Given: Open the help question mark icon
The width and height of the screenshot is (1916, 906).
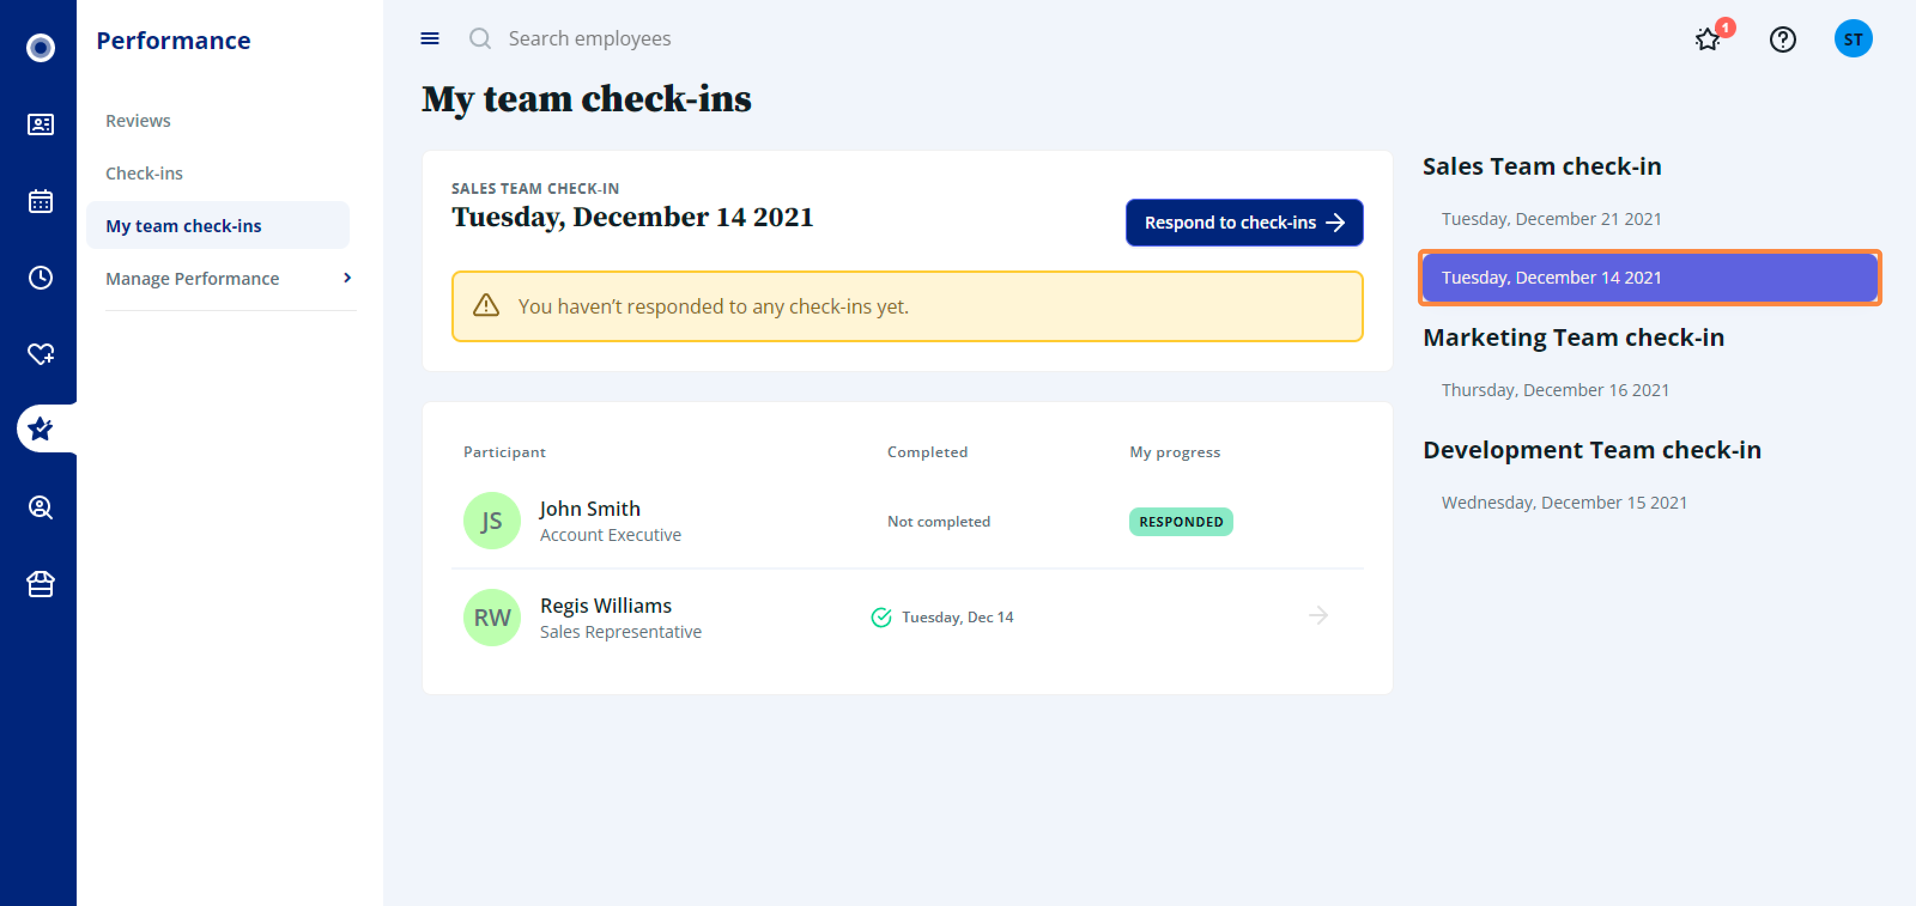Looking at the screenshot, I should (1782, 39).
